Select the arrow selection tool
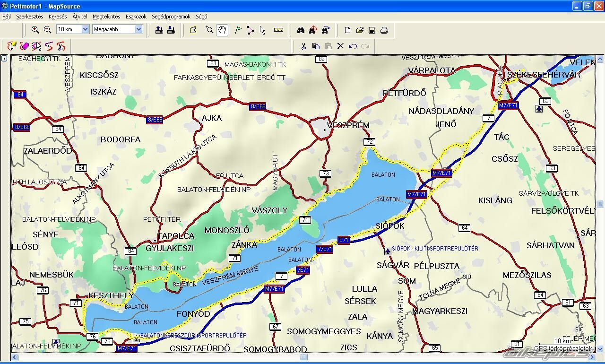 [x=262, y=30]
